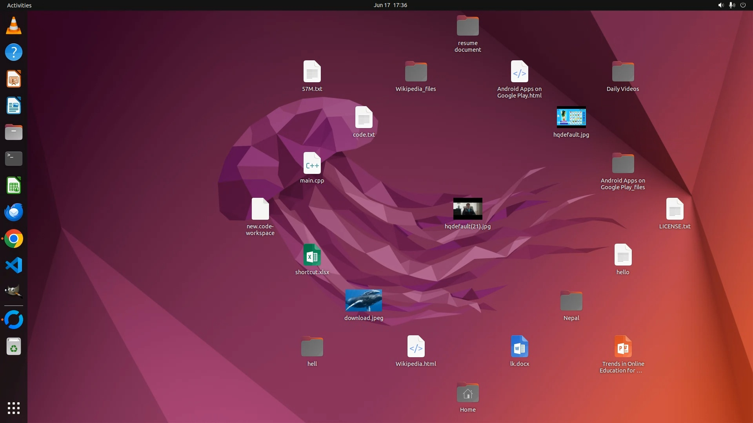The image size is (753, 423).
Task: Launch GIMP image editor from dock
Action: coord(14,292)
